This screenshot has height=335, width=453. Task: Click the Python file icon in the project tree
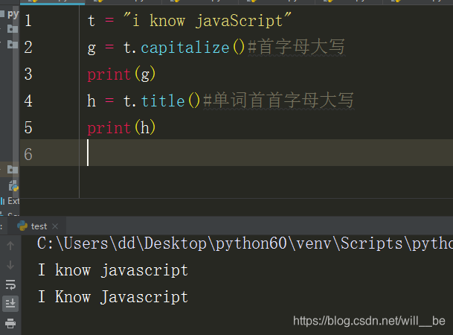[13, 186]
